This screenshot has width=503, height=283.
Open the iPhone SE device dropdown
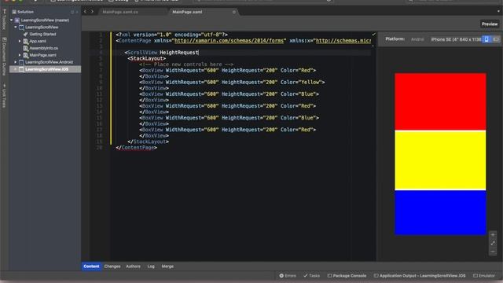pos(456,39)
